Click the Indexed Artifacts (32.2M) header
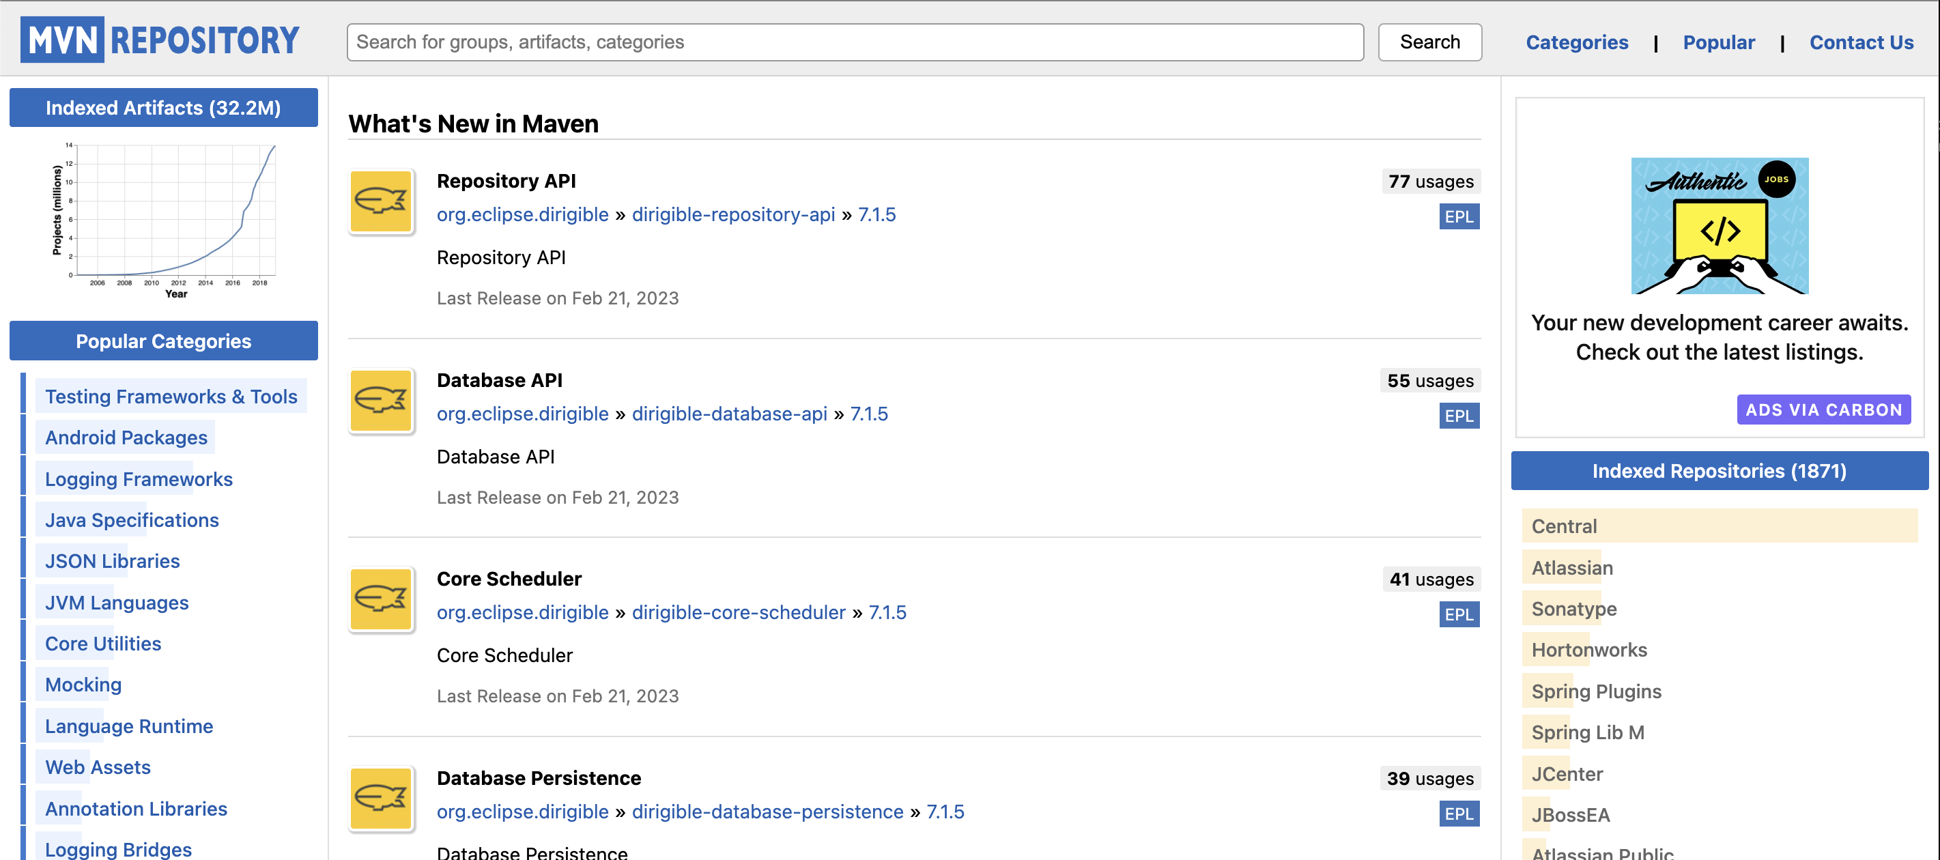Image resolution: width=1940 pixels, height=860 pixels. click(x=163, y=108)
